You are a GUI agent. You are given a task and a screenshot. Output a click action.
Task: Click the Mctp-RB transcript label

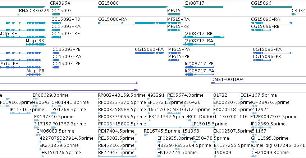click(x=35, y=41)
